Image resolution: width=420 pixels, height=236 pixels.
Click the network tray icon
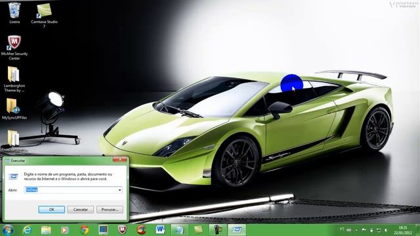coord(379,230)
